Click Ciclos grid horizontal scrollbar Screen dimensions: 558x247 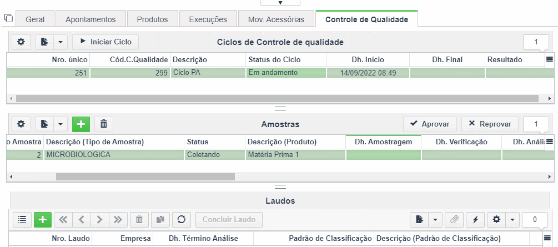tap(277, 99)
